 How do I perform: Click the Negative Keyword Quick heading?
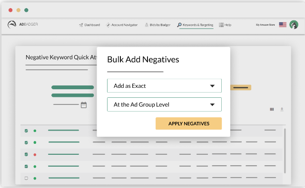(x=61, y=57)
